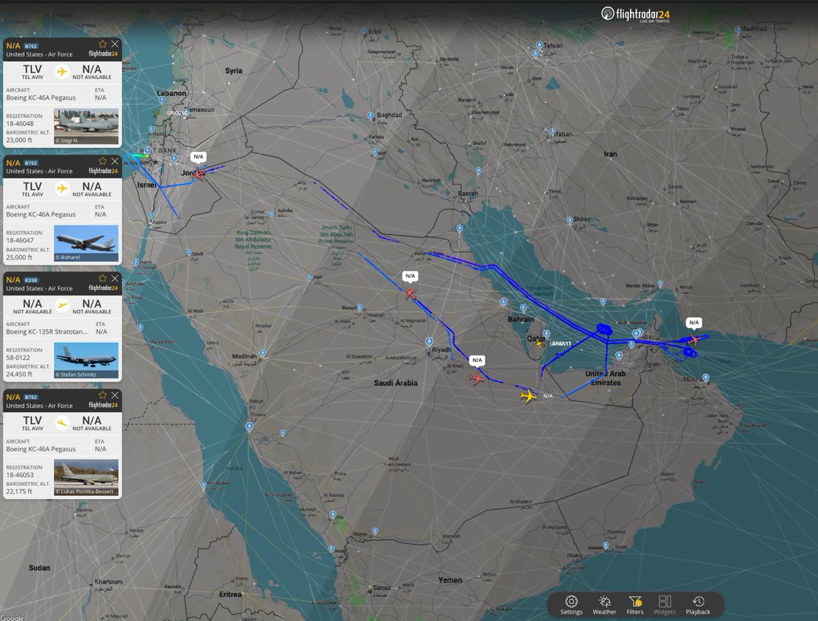Screen dimensions: 818x621
Task: Click the B762 badge on the 18-46048 card
Action: (31, 46)
